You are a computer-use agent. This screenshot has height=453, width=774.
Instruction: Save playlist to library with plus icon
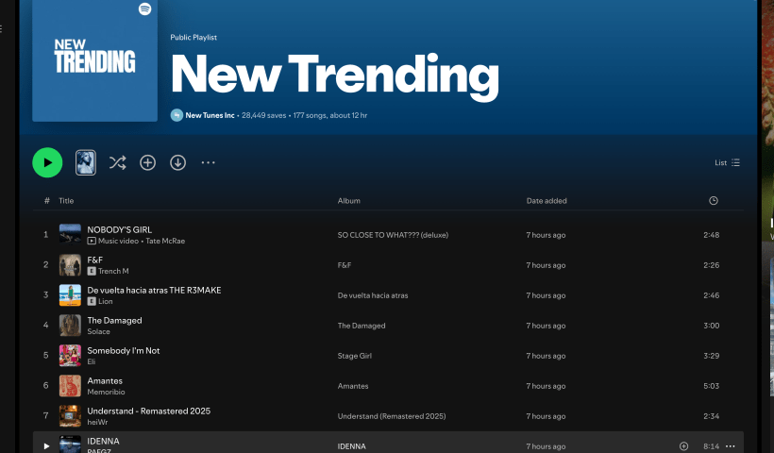(x=147, y=162)
